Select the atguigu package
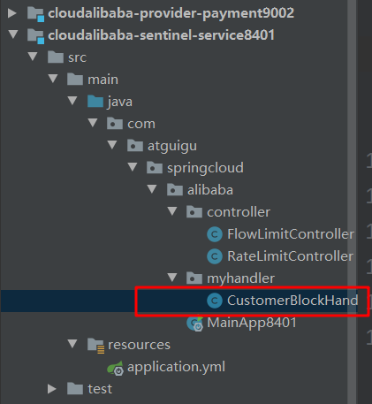 172,146
